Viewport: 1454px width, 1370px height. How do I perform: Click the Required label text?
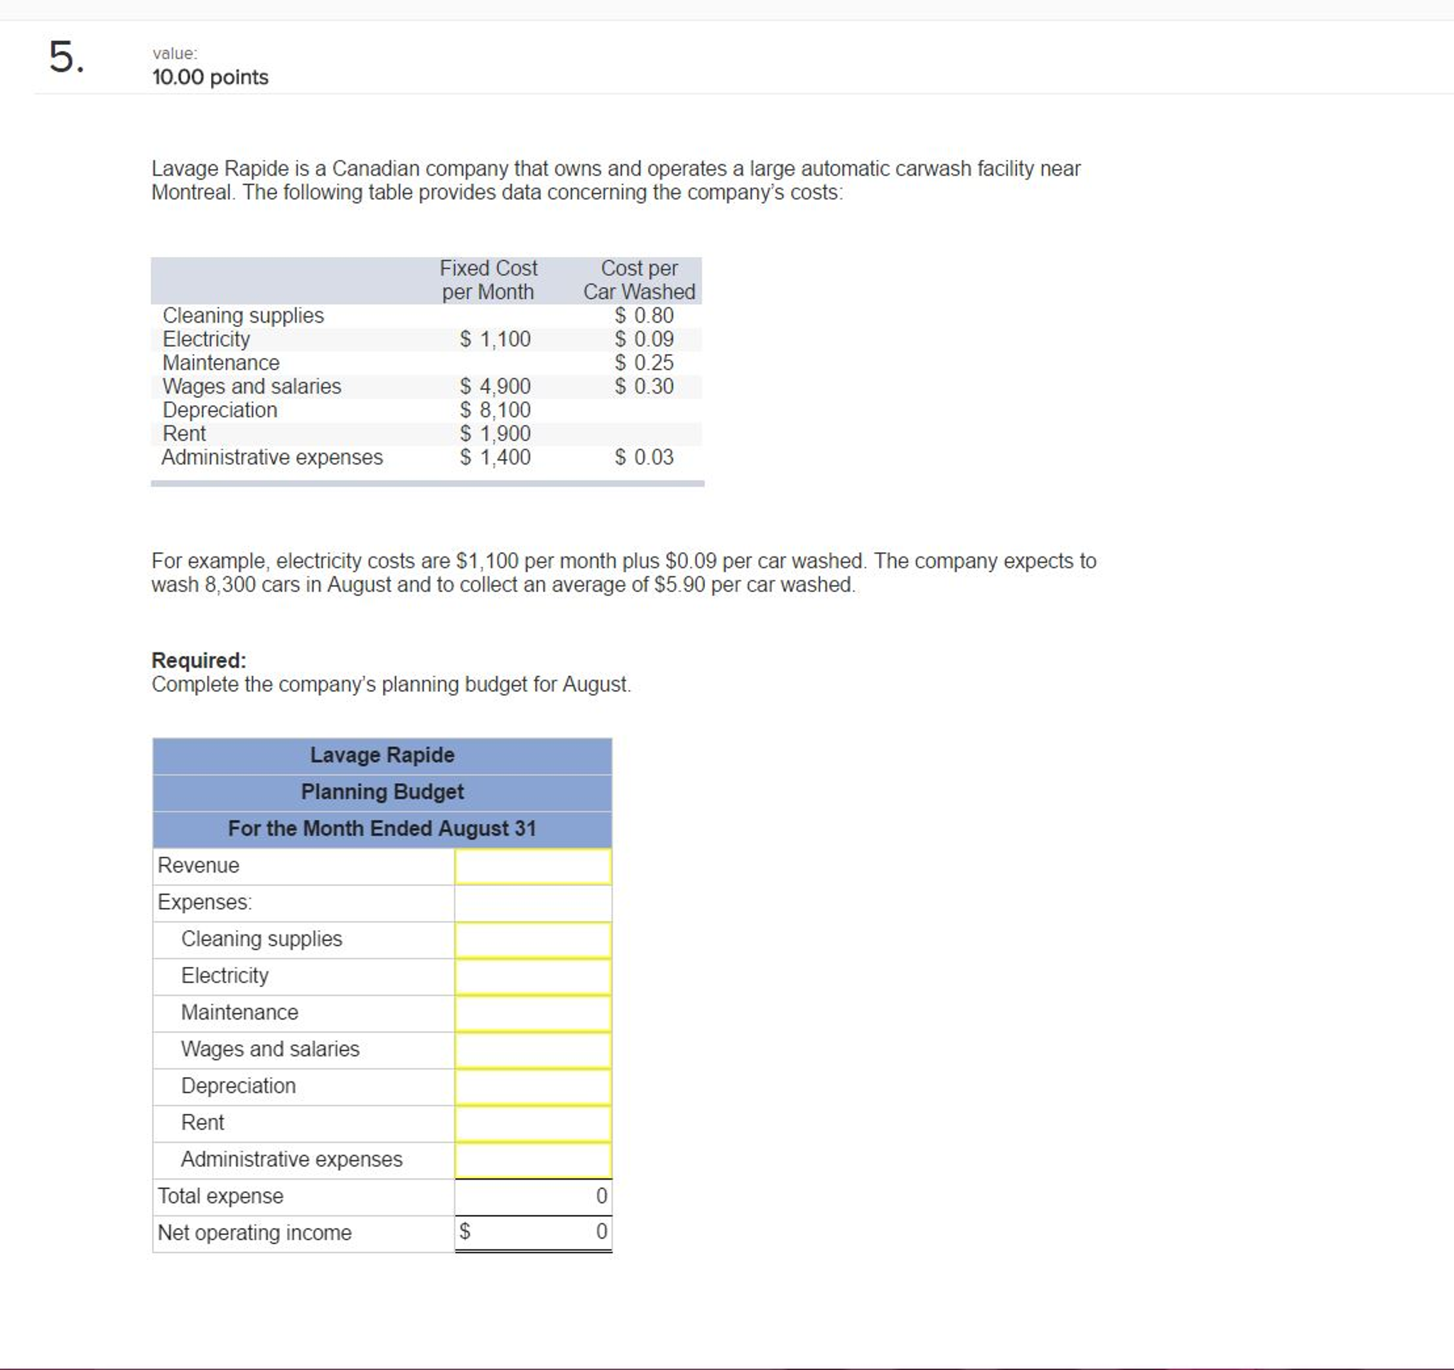pos(198,659)
